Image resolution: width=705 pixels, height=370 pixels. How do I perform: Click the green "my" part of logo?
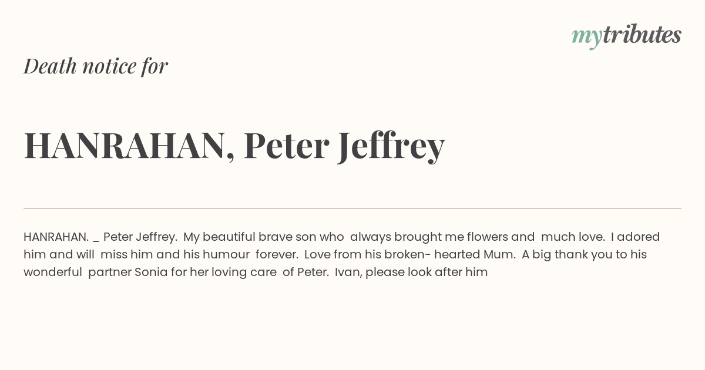[x=586, y=38]
